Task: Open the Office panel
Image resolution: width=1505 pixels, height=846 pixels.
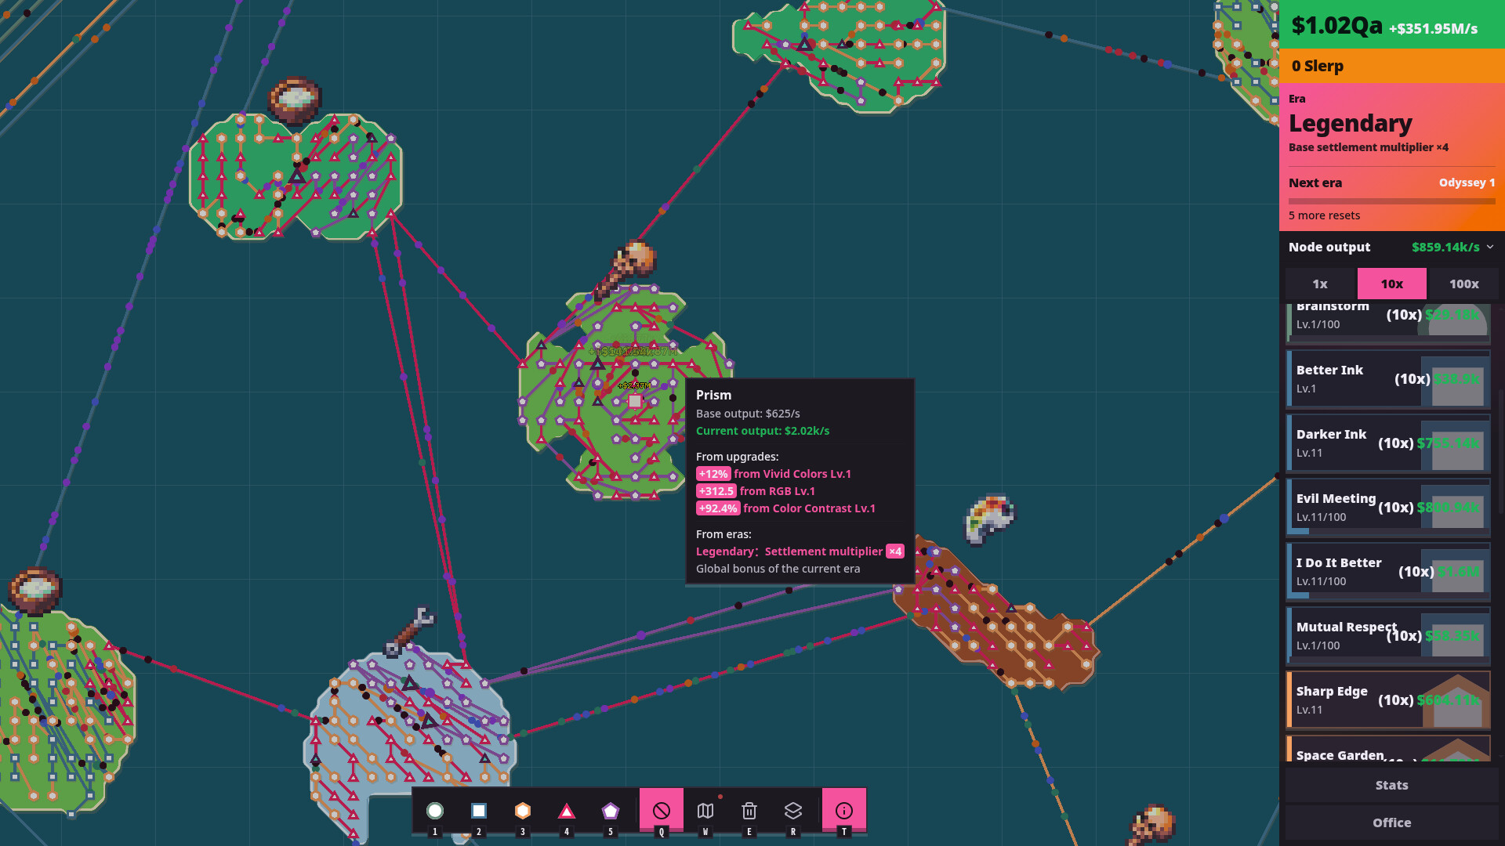Action: coord(1392,822)
